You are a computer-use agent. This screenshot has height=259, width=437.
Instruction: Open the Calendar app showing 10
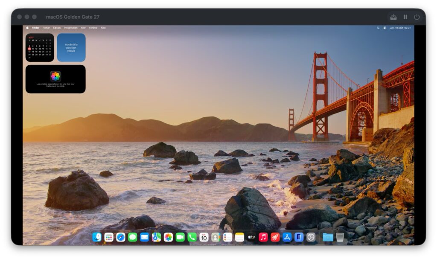(204, 237)
